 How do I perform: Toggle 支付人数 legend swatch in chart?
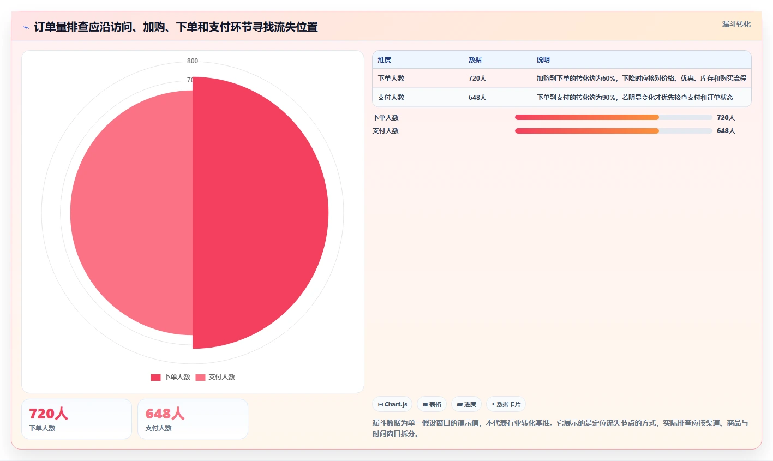point(200,377)
